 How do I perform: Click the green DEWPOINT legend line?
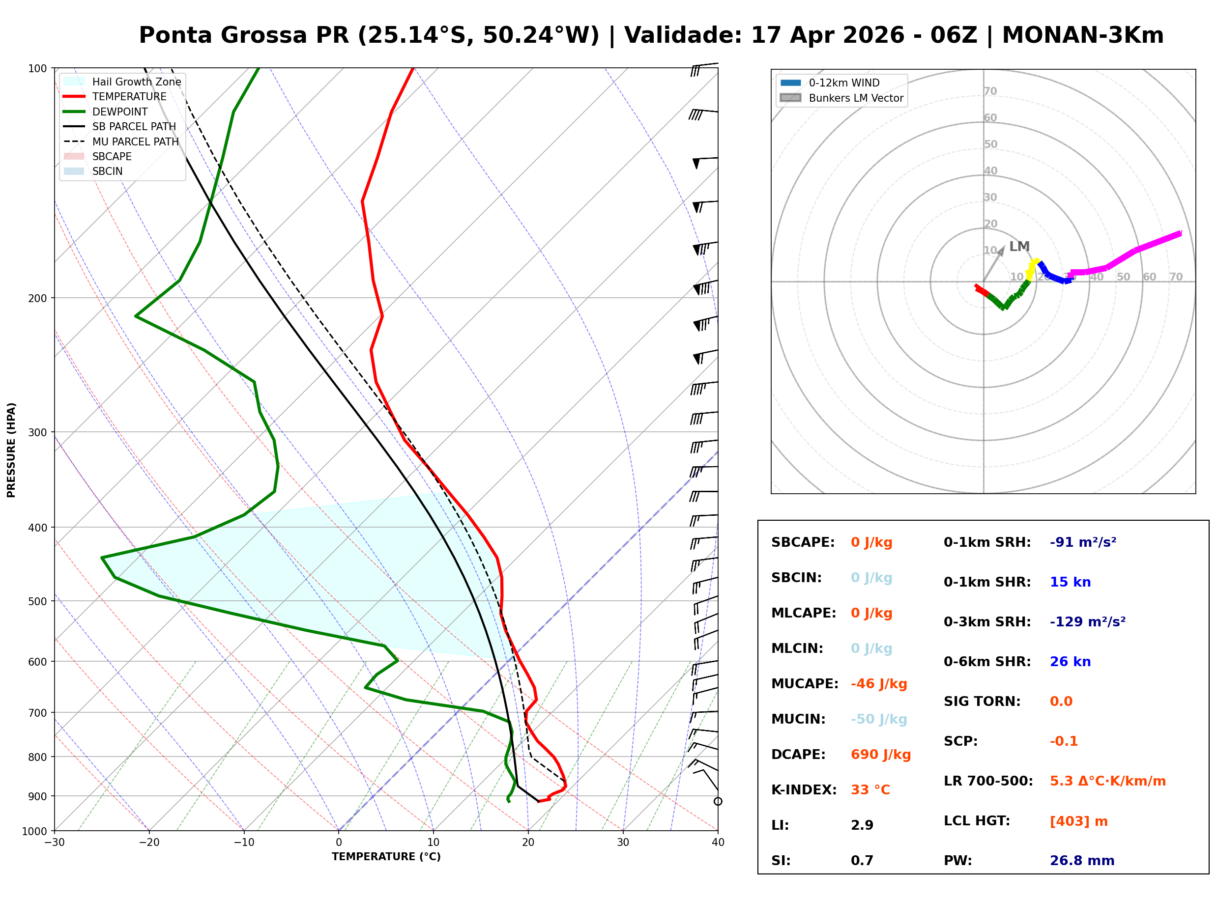(x=74, y=112)
